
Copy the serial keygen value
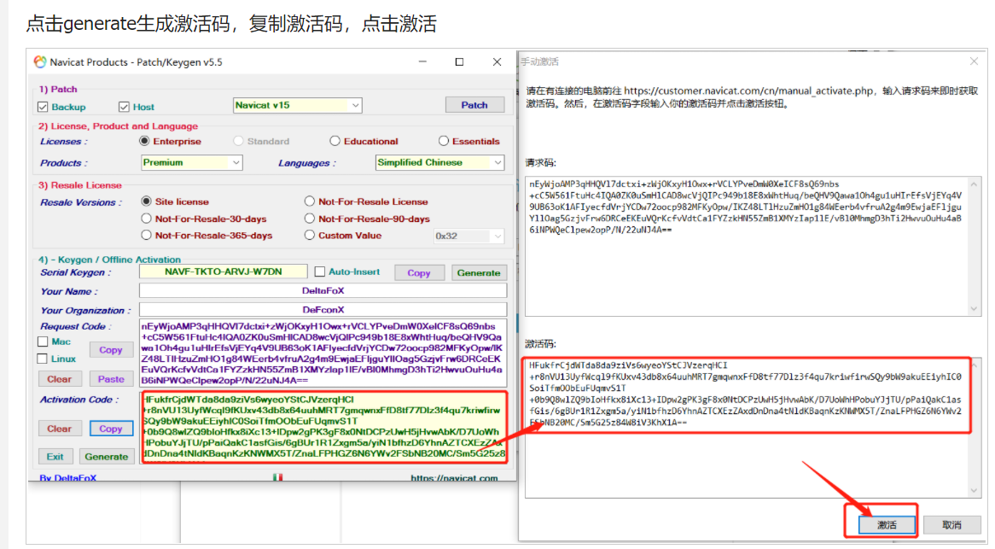coord(419,272)
